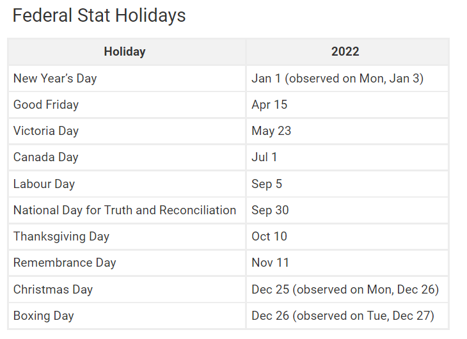This screenshot has width=467, height=339.
Task: Select the New Year's Day cell
Action: click(55, 79)
